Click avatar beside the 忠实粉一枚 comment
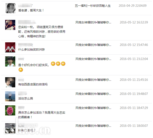This screenshot has width=153, height=138. (10, 25)
